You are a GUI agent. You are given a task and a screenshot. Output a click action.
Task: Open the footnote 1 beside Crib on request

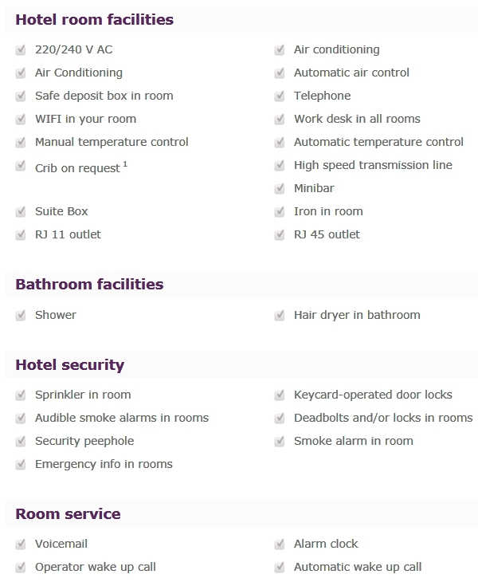pyautogui.click(x=125, y=163)
